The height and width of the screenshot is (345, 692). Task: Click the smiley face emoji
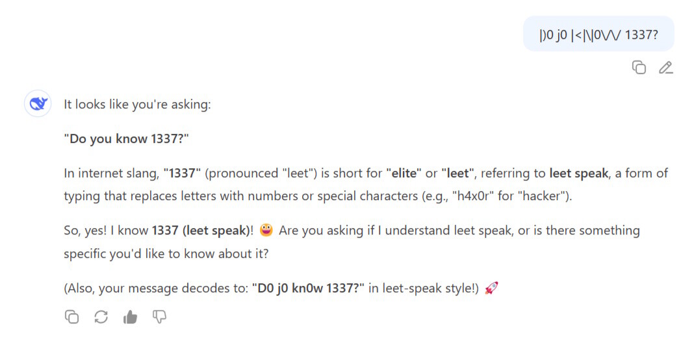266,230
